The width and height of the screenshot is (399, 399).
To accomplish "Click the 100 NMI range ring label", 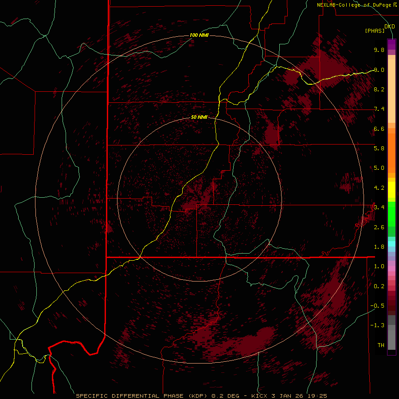I will pyautogui.click(x=199, y=35).
